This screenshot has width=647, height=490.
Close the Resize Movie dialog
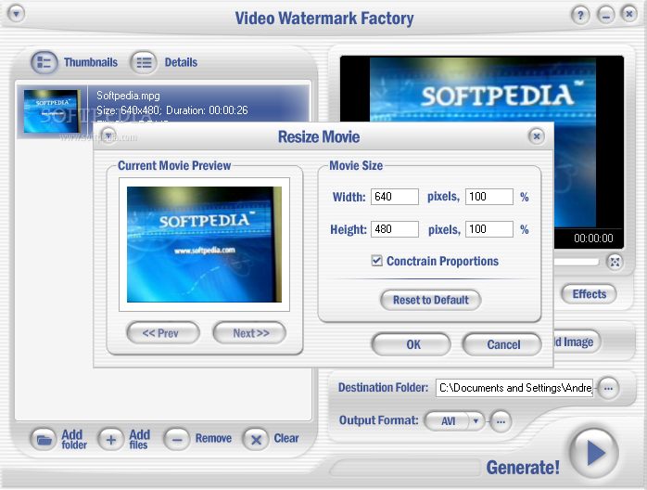tap(537, 135)
